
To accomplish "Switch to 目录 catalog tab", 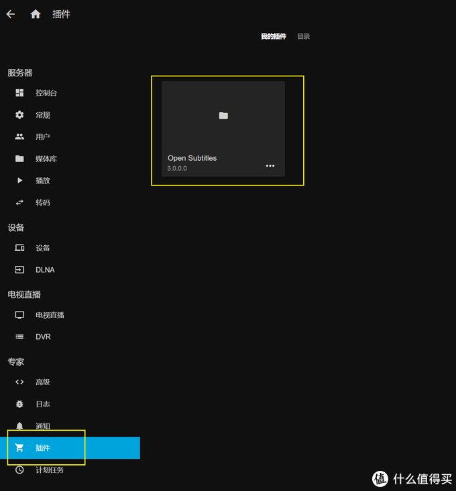I will click(303, 36).
